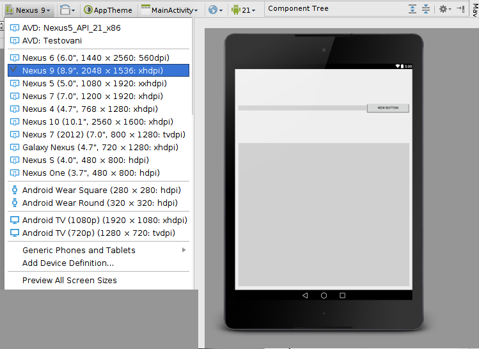
Task: Choose the checked Nexus 9 (8.9") entry
Action: [98, 70]
